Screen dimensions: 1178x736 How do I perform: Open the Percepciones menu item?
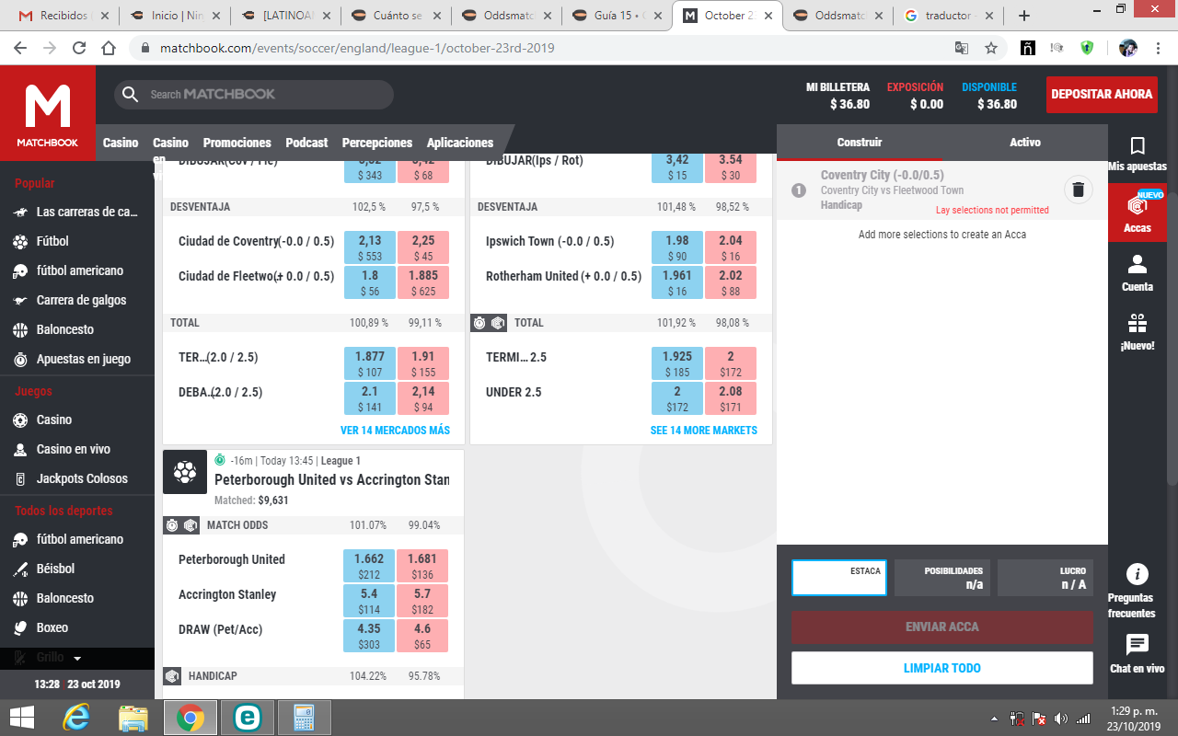[x=377, y=143]
